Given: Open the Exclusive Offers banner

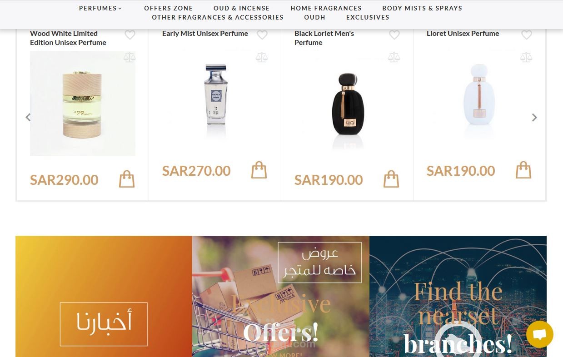Looking at the screenshot, I should pyautogui.click(x=281, y=296).
